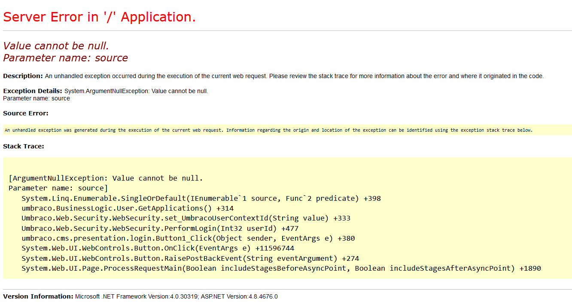The width and height of the screenshot is (572, 308).
Task: Click the 'Description:' label
Action: [x=23, y=76]
